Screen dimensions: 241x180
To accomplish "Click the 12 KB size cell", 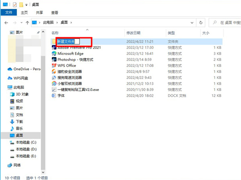I will point(216,96).
